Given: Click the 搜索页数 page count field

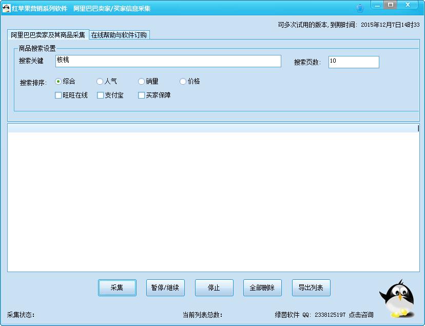Looking at the screenshot, I should pos(353,62).
